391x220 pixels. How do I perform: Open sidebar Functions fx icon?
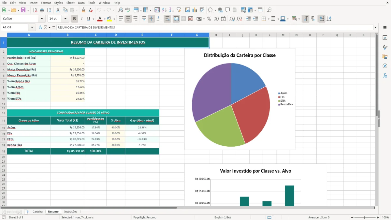pos(385,75)
